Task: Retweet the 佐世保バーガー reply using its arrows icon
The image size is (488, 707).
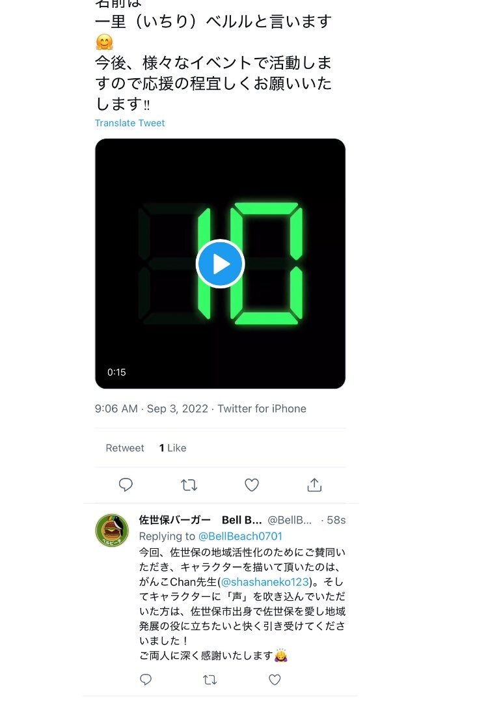Action: (210, 680)
